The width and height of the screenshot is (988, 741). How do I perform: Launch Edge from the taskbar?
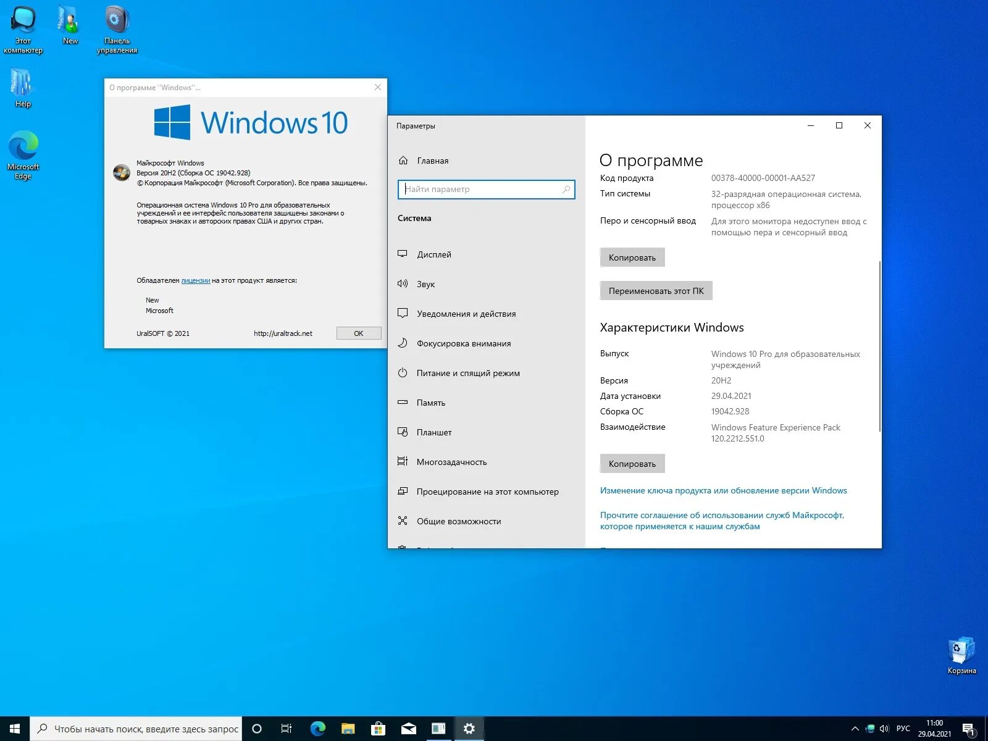coord(318,729)
